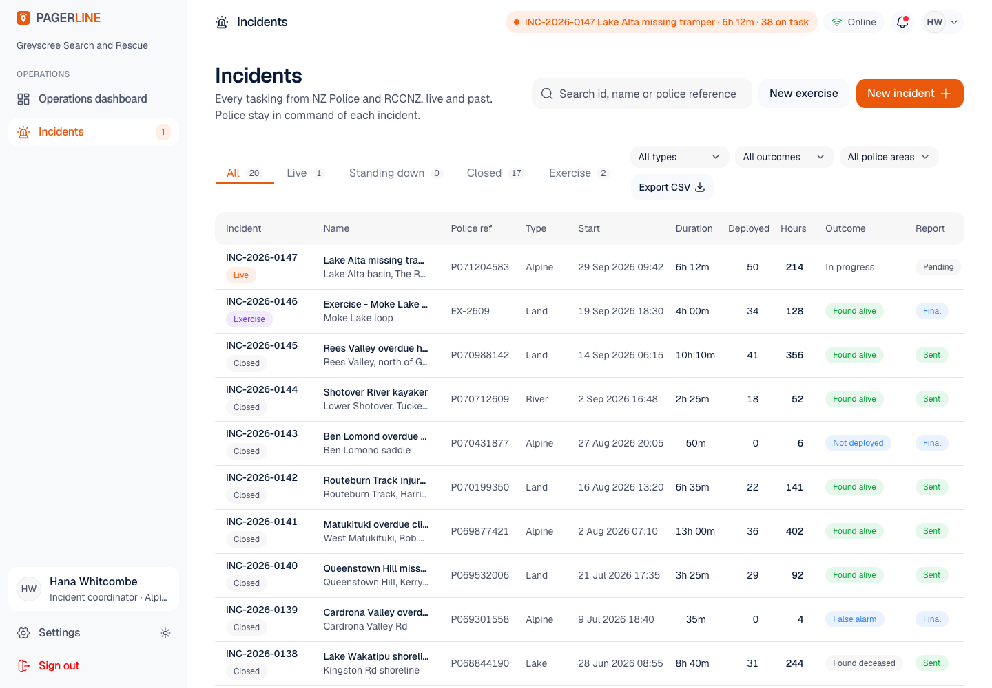
Task: Switch to the Exercise tab
Action: point(579,173)
